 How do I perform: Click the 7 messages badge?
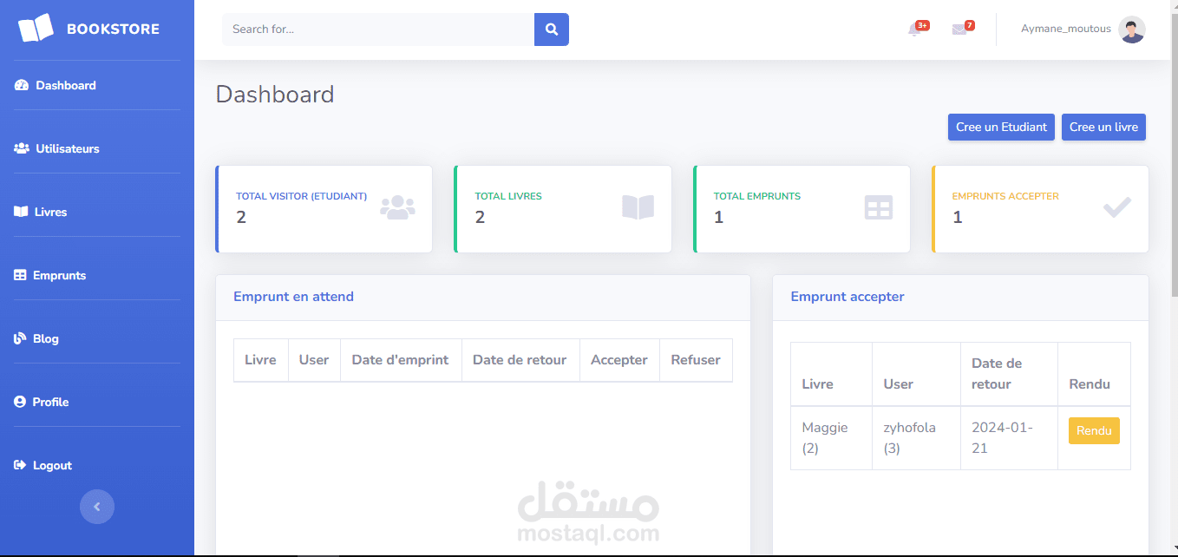click(x=969, y=25)
